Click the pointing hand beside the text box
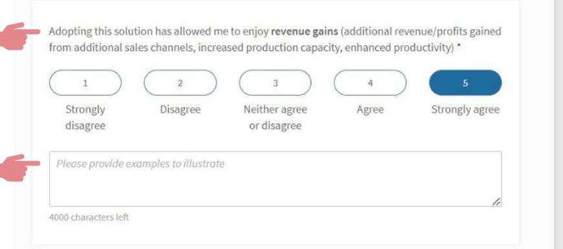This screenshot has width=563, height=249. (19, 168)
